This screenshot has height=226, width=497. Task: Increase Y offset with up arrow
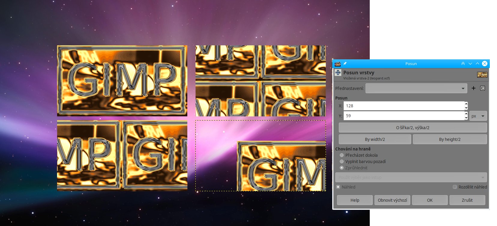click(466, 114)
